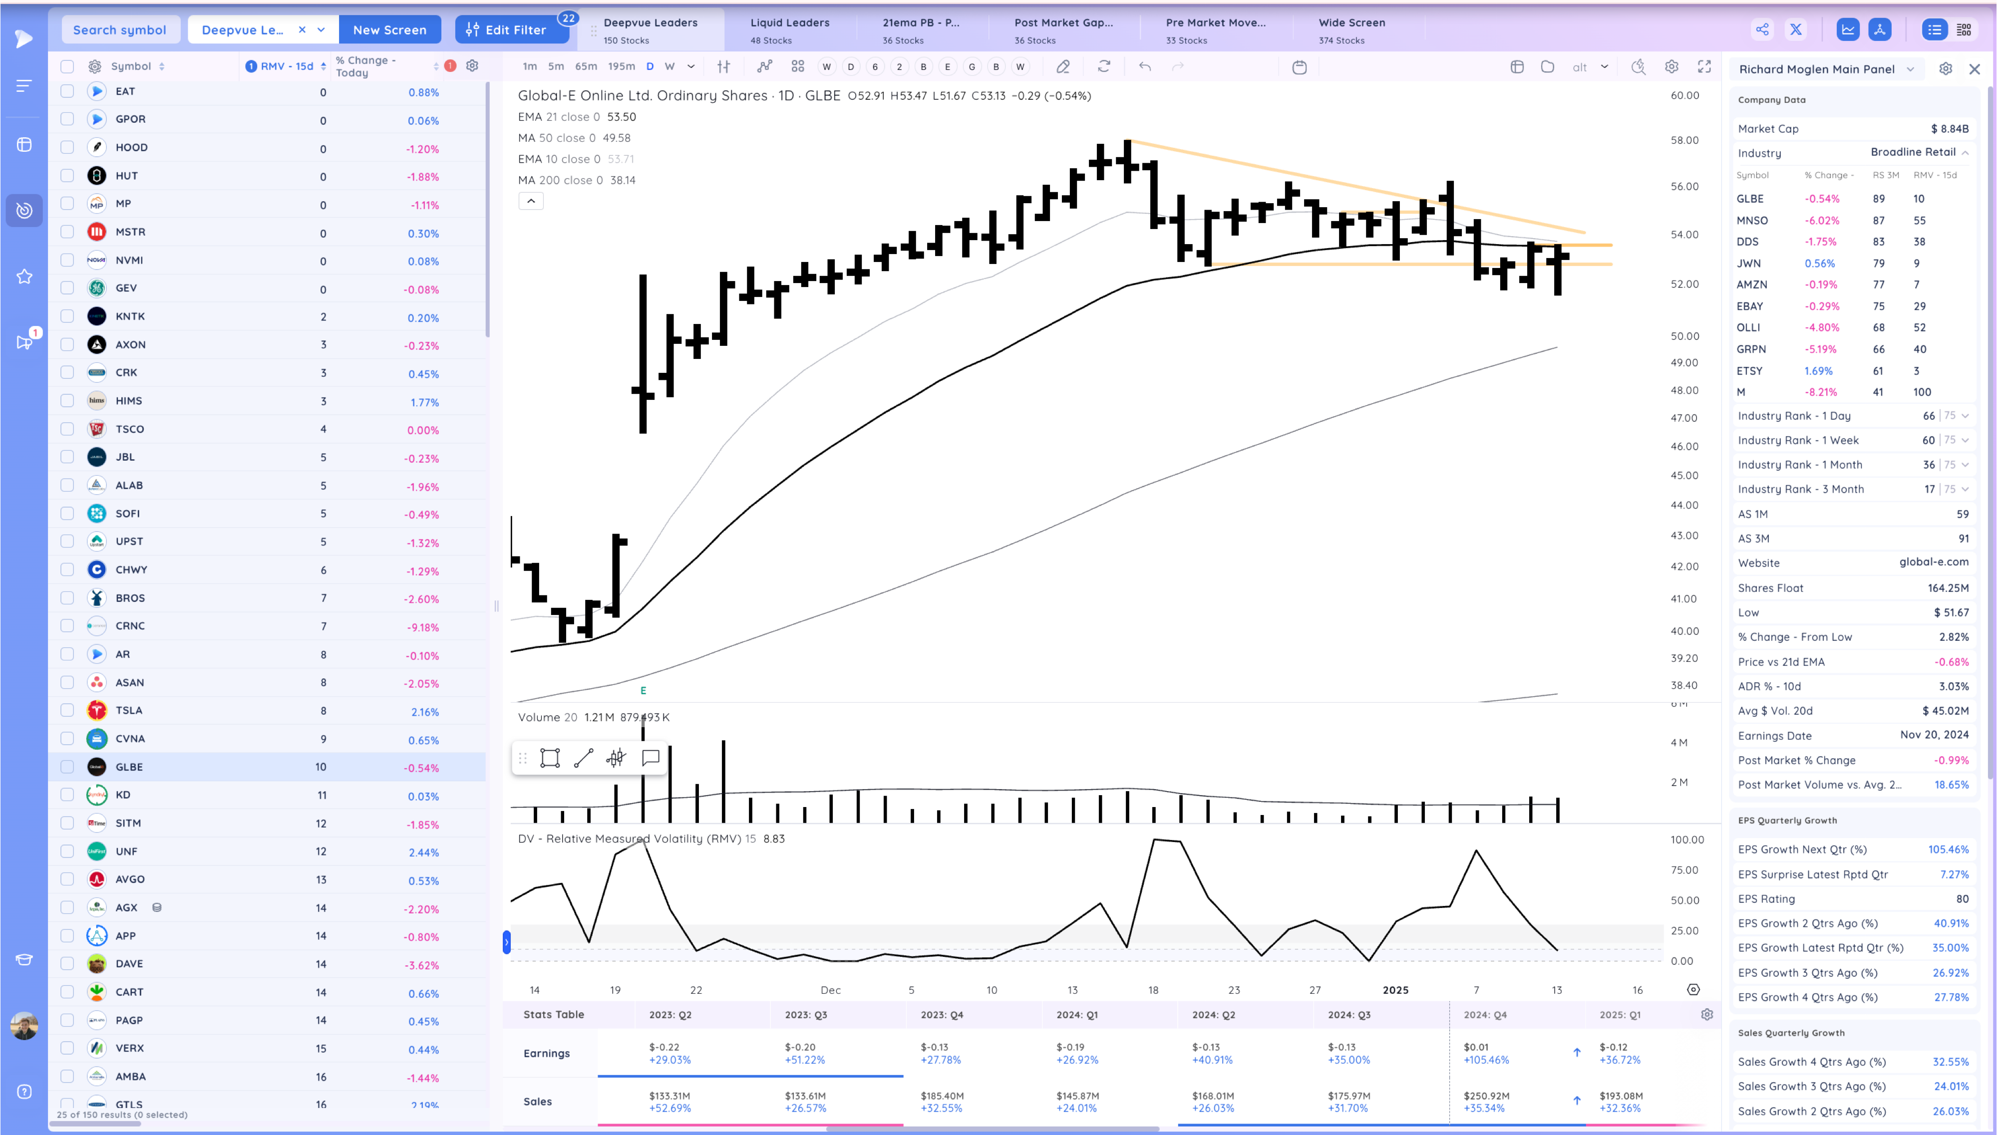Share the screen via share icon
The width and height of the screenshot is (1997, 1135).
(x=1762, y=29)
